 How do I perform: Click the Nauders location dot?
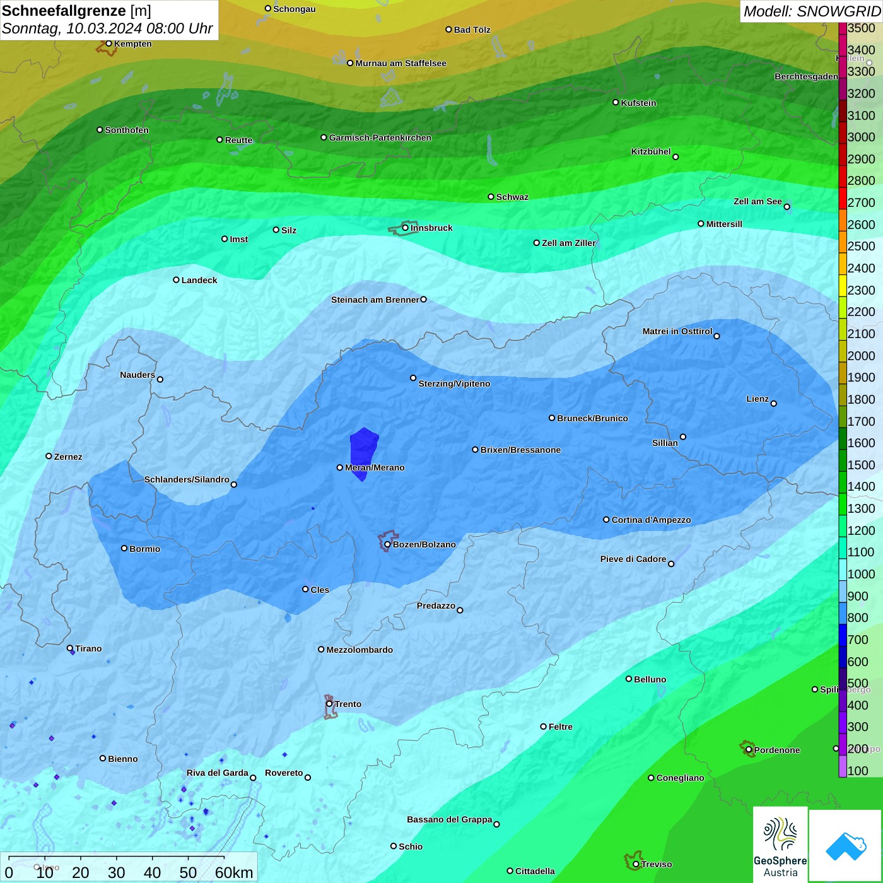click(x=160, y=379)
